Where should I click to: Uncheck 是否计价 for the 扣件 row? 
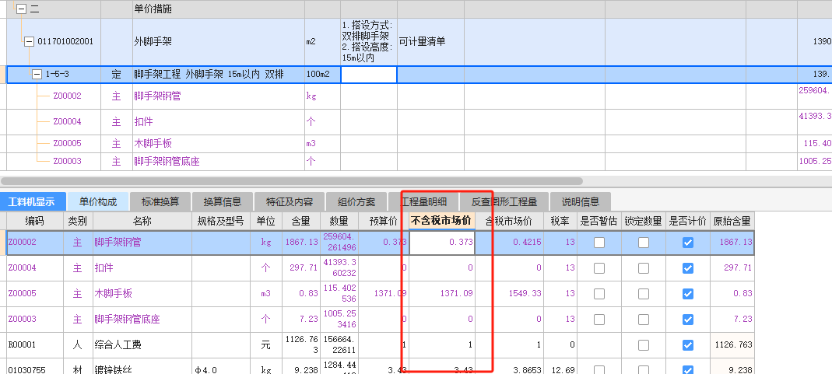pyautogui.click(x=688, y=268)
